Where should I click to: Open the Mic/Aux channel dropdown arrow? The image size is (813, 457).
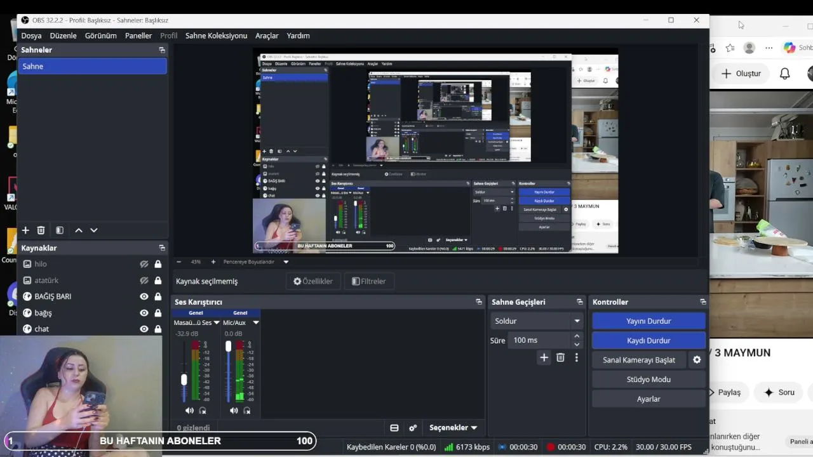tap(256, 322)
